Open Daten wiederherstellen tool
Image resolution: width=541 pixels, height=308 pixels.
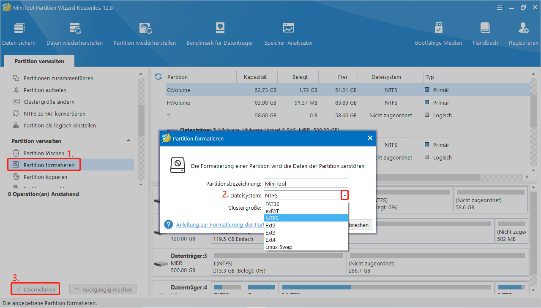pyautogui.click(x=75, y=34)
